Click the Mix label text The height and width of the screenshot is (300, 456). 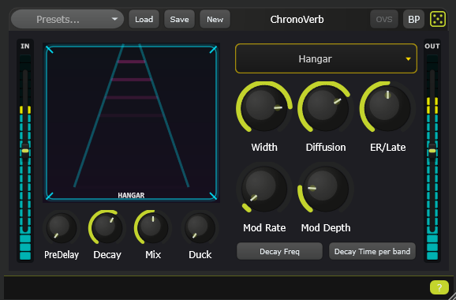point(153,255)
